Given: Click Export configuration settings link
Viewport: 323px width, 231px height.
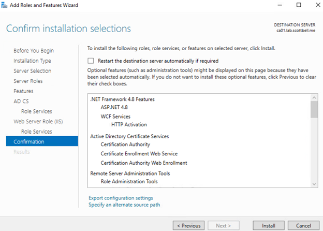Looking at the screenshot, I should click(121, 198).
